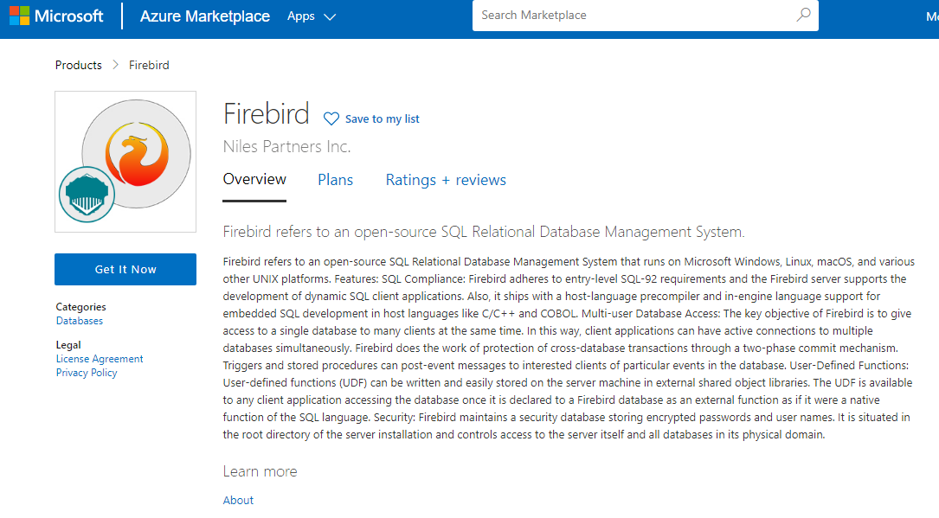This screenshot has height=518, width=939.
Task: Open the Azure Marketplace home link
Action: [204, 16]
